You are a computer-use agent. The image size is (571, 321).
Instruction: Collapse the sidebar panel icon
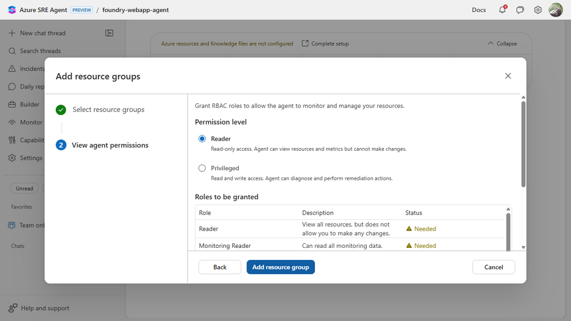click(109, 33)
